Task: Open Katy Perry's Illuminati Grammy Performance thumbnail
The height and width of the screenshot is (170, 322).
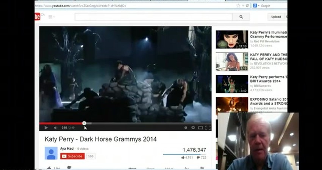Action: coord(232,39)
